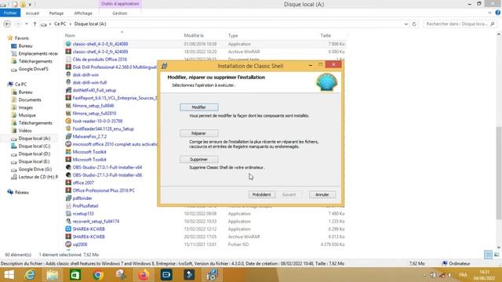
Task: Select pdfbinder file
Action: 82,198
